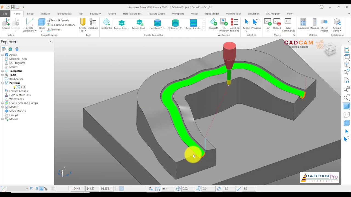Switch to the Stock Model tab
The height and width of the screenshot is (197, 351).
click(211, 14)
